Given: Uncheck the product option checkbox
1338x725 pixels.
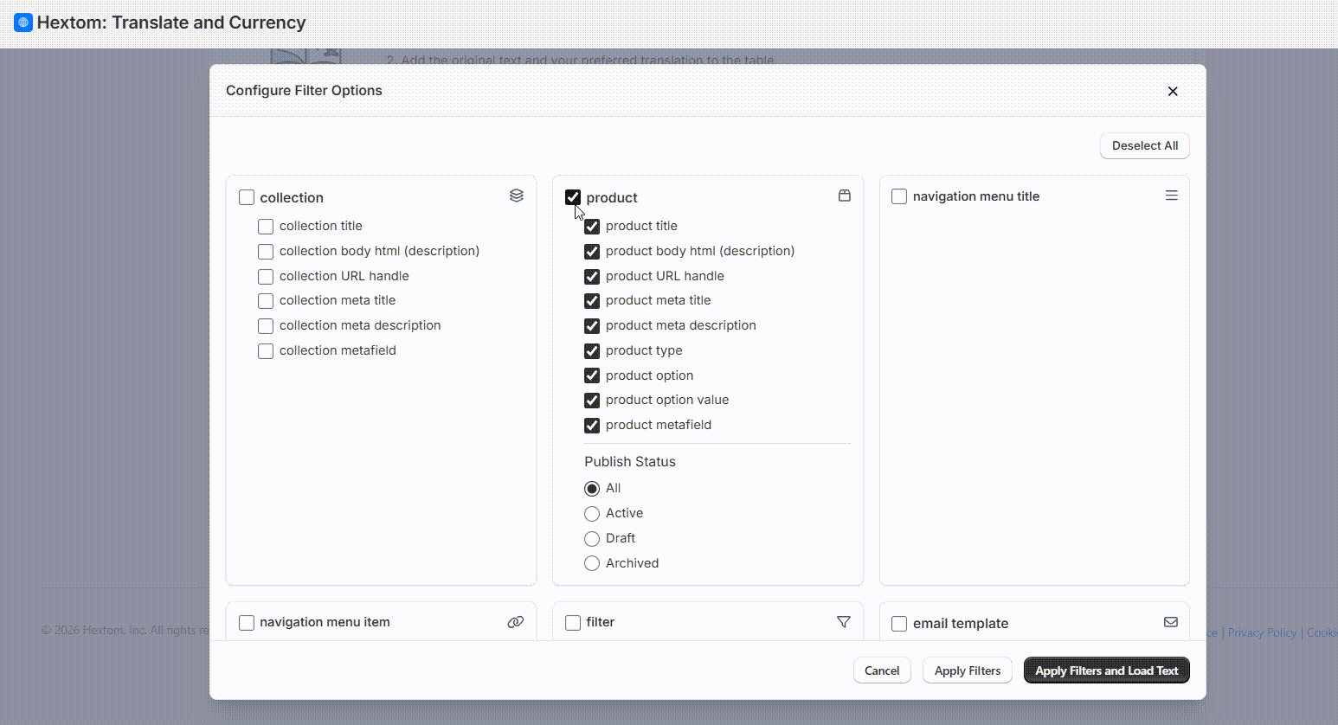Looking at the screenshot, I should tap(592, 375).
